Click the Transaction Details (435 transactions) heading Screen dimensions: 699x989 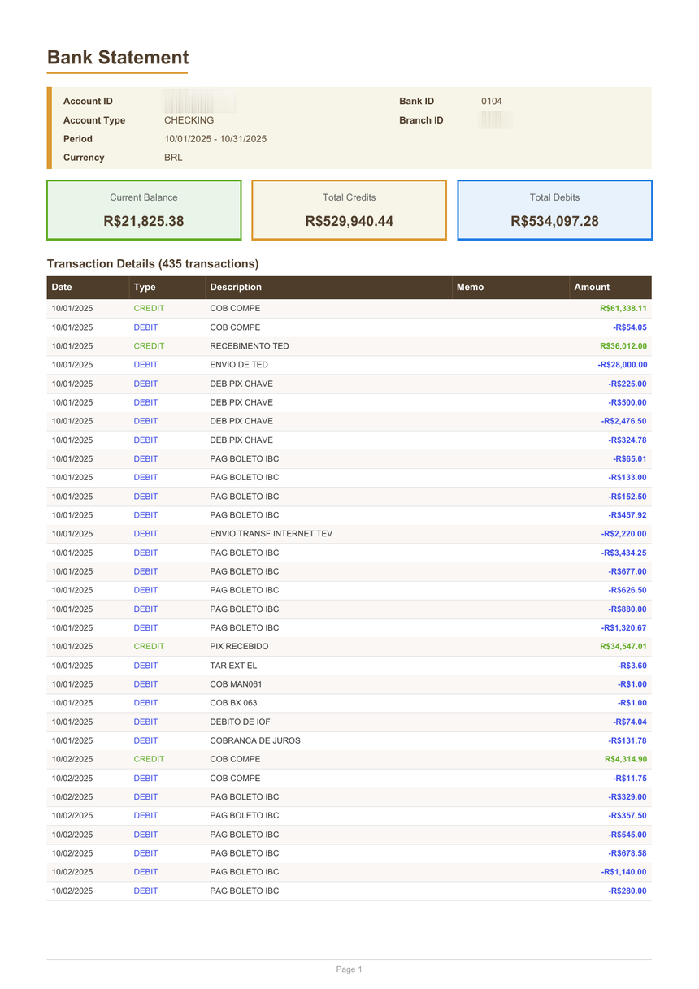click(153, 264)
